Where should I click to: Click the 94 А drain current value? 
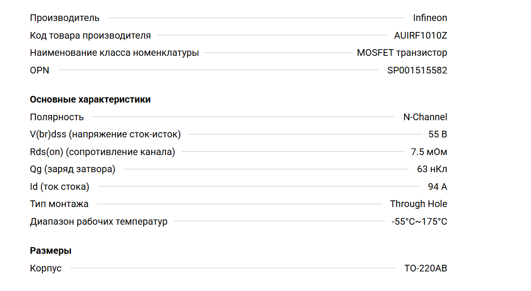[x=437, y=187]
